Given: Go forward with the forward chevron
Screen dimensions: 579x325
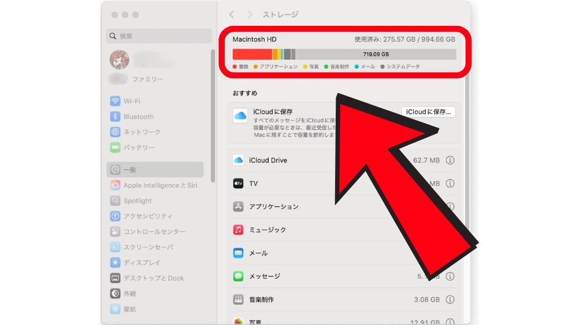Looking at the screenshot, I should pyautogui.click(x=250, y=14).
